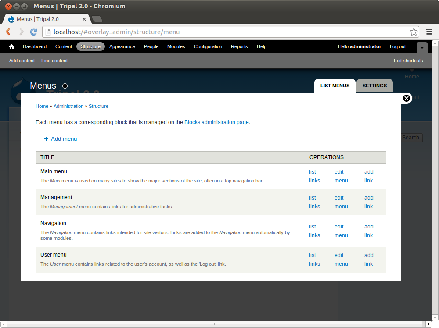Click the browser back arrow
Screen dimensions: 439x328
8,32
